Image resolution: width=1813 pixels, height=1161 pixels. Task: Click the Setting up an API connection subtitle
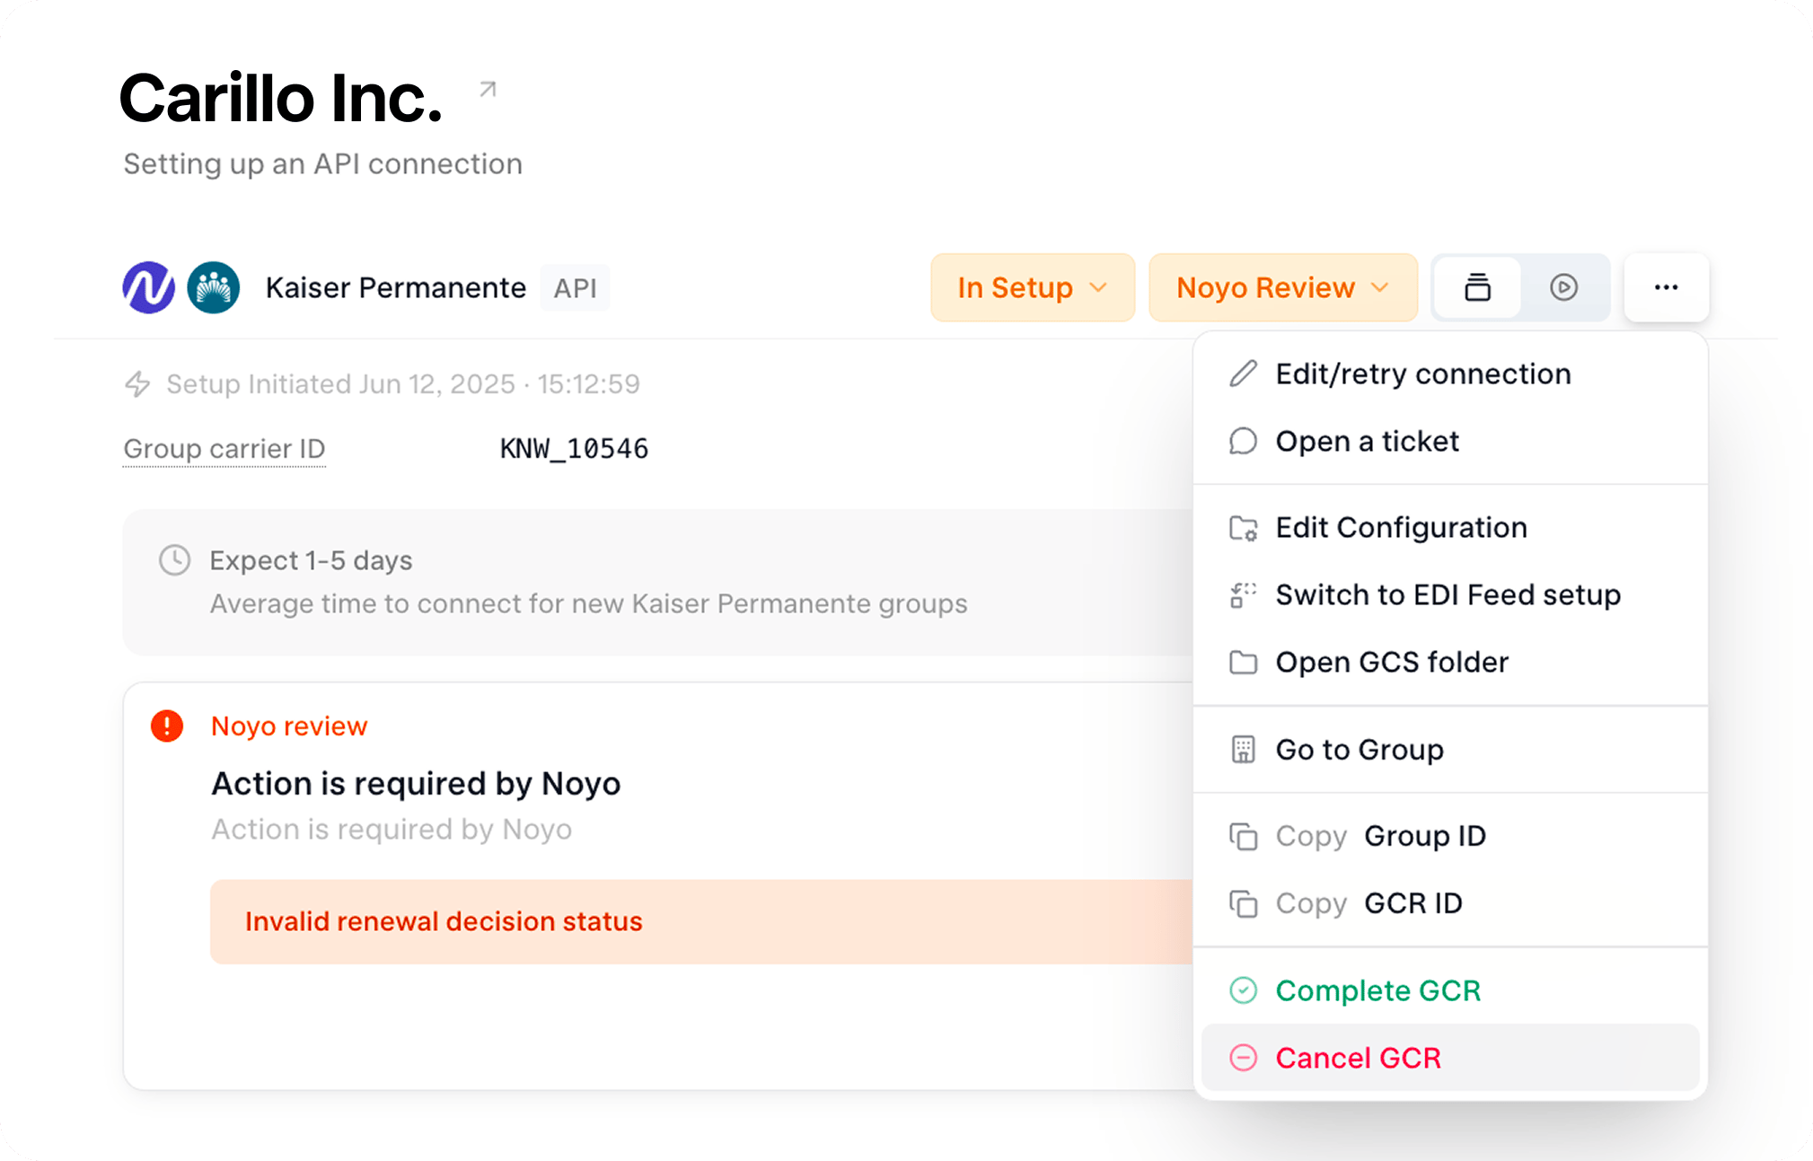tap(322, 164)
